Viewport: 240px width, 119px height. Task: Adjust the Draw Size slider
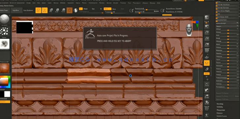[147, 12]
